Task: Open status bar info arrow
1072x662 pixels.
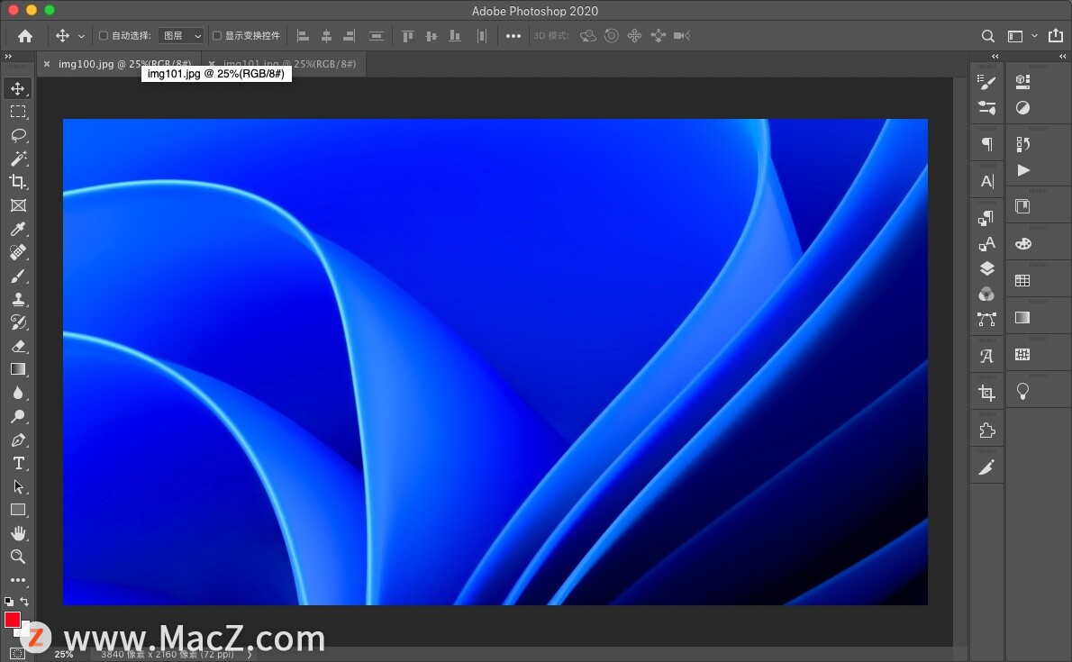Action: click(x=250, y=655)
